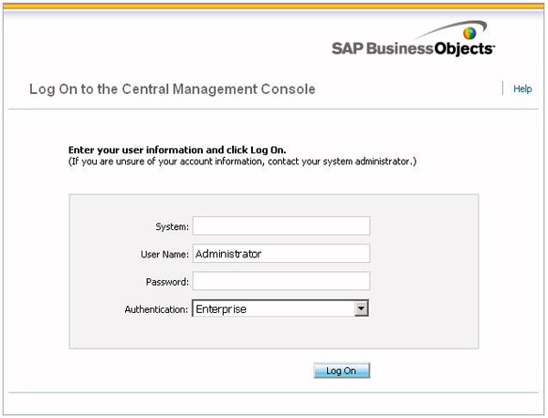Image resolution: width=548 pixels, height=418 pixels.
Task: Click the curved swoosh above the logo
Action: (x=443, y=27)
